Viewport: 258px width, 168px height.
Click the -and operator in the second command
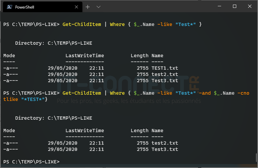pyautogui.click(x=206, y=93)
